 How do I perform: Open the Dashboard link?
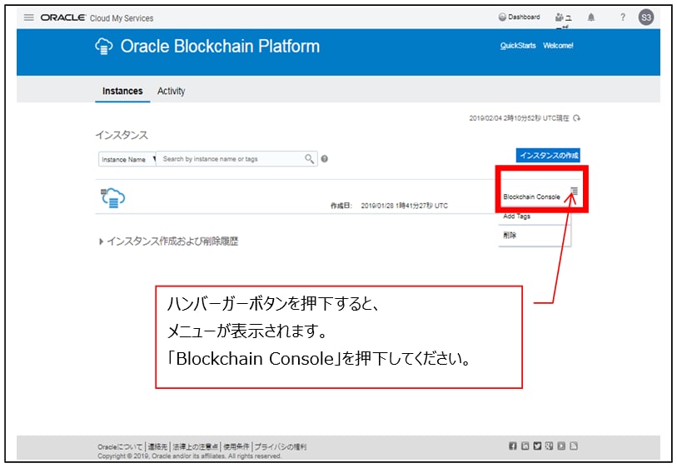524,17
